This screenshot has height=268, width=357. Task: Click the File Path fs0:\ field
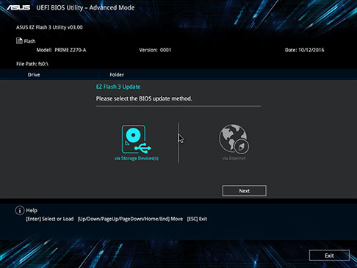click(x=32, y=64)
